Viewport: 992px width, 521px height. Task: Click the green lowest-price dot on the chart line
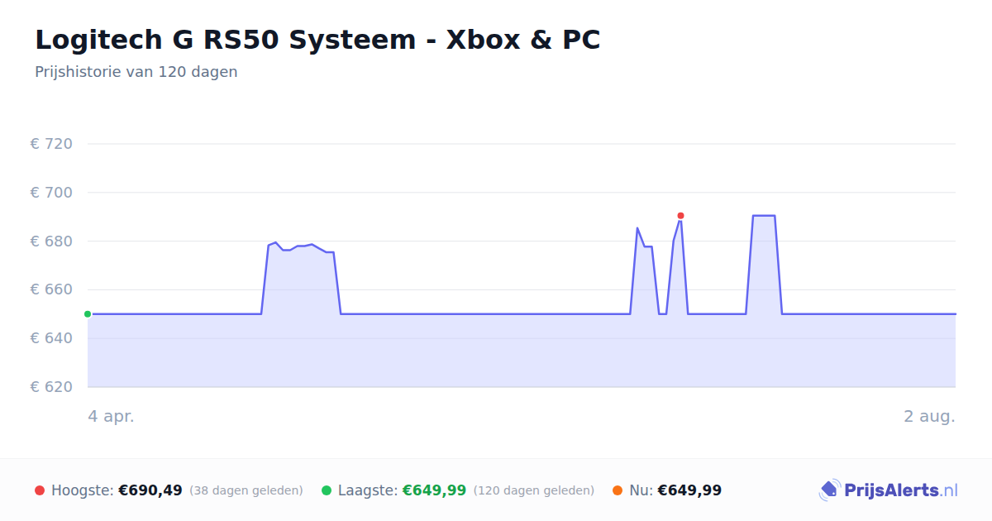(88, 314)
